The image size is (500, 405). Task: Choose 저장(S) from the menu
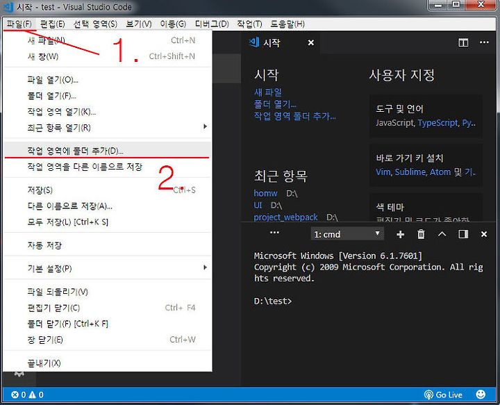108,190
